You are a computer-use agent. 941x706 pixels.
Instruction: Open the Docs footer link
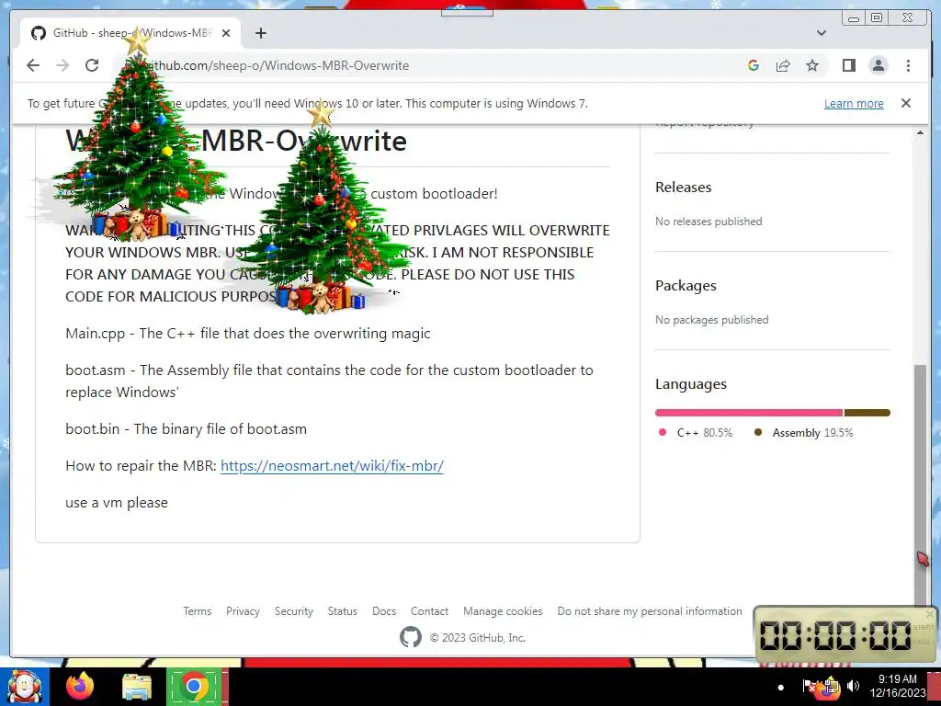[383, 611]
